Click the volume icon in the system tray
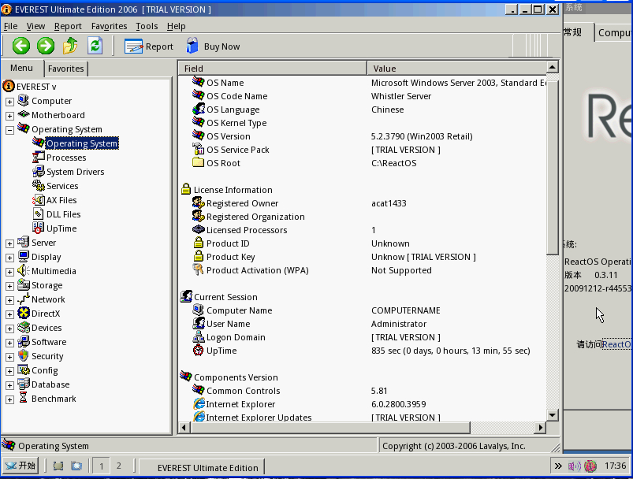The image size is (633, 479). [x=574, y=466]
